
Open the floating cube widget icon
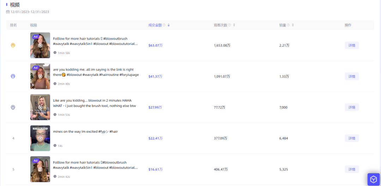click(x=373, y=179)
